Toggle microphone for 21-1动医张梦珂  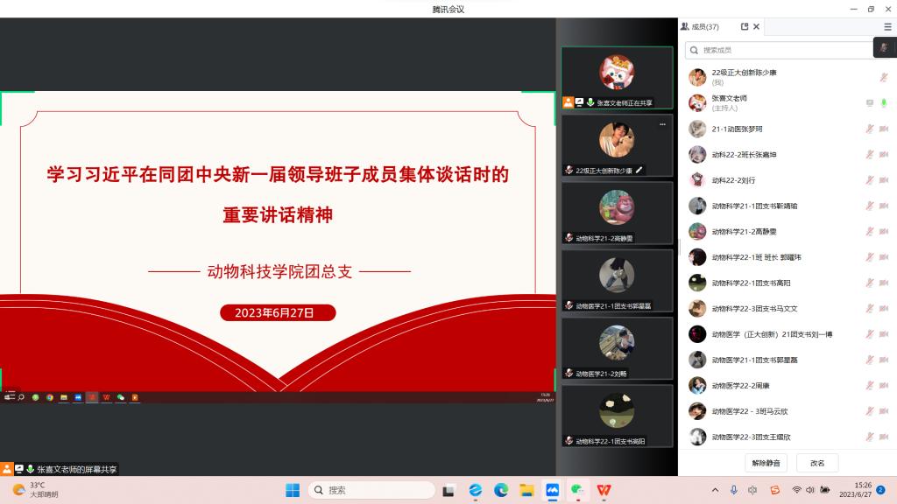tap(870, 129)
